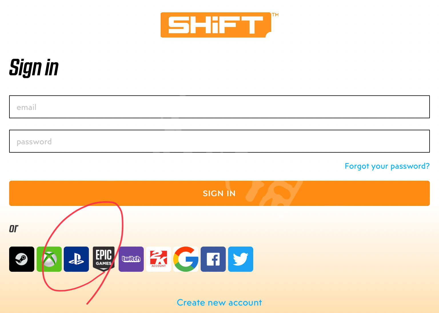Viewport: 439px width, 313px height.
Task: Log in using the Epic Games icon
Action: (104, 259)
